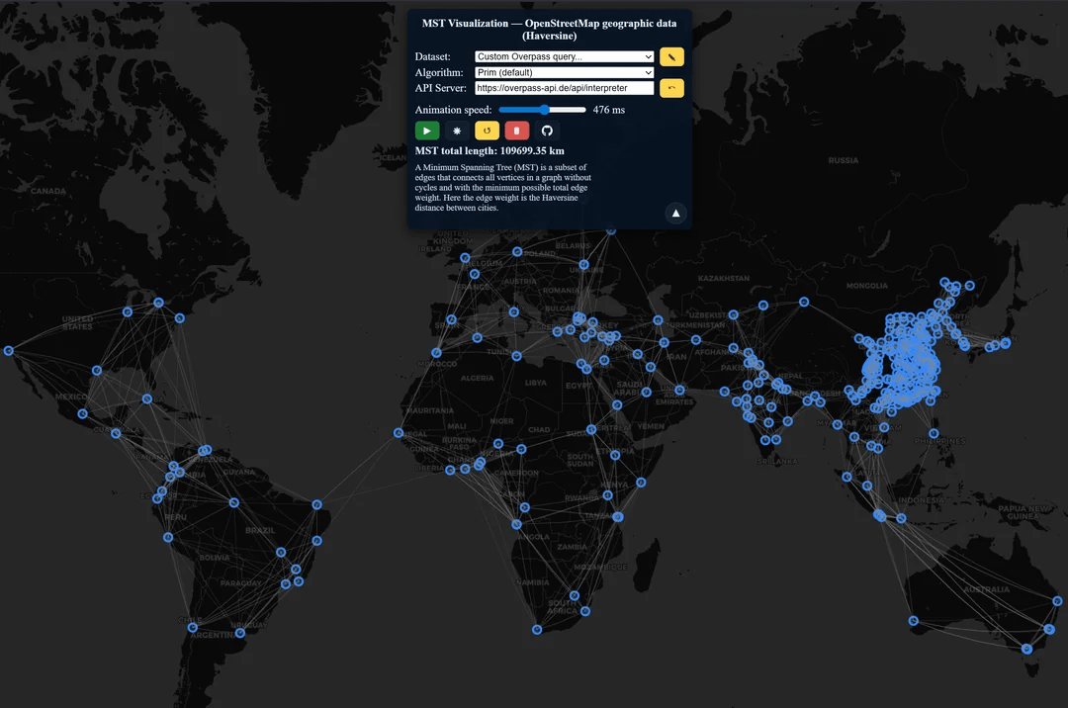Click the INDONESIA map label
This screenshot has width=1068, height=708.
[921, 500]
